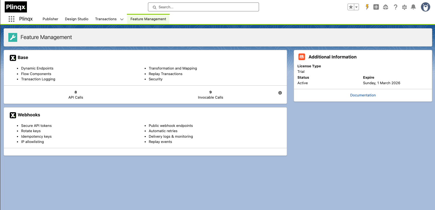This screenshot has height=210, width=435.
Task: Click the 'Status' label
Action: coord(303,77)
